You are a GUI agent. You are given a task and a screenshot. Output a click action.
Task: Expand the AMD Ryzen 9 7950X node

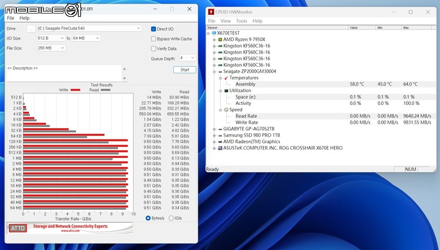214,40
